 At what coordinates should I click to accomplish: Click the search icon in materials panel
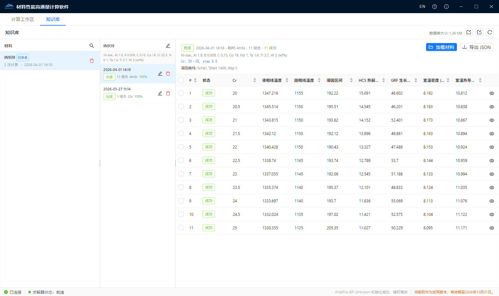pos(92,46)
